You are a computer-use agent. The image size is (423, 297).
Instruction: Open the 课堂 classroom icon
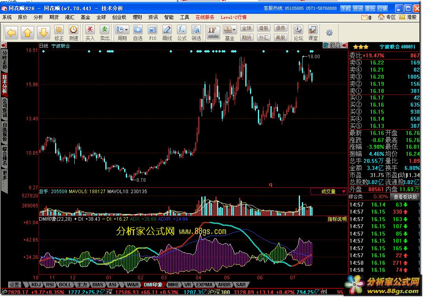coord(313,33)
